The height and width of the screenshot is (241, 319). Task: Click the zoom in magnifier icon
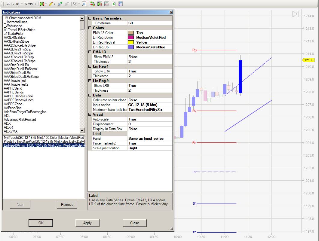[60, 4]
